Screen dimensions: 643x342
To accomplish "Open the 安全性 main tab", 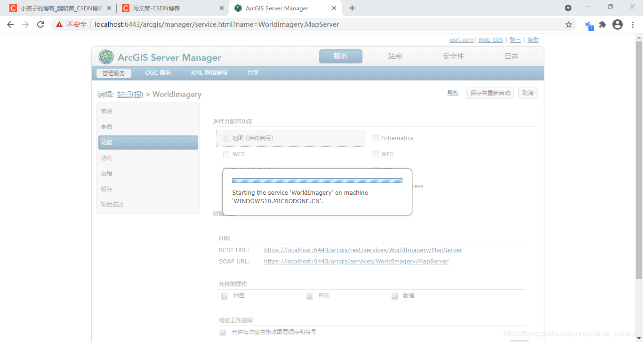I will click(453, 56).
